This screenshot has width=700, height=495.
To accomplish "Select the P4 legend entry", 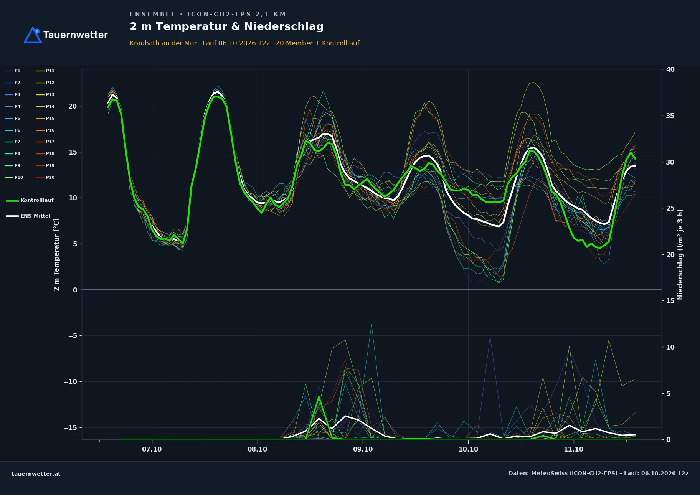I will tap(13, 106).
